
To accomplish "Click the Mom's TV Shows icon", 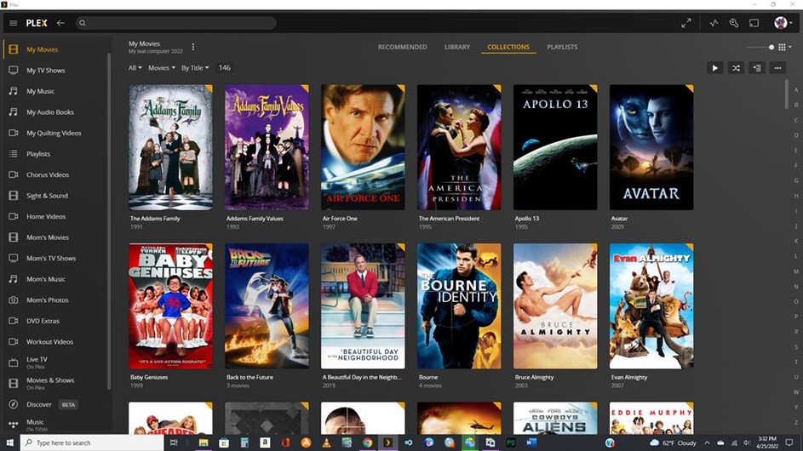I will coord(14,258).
